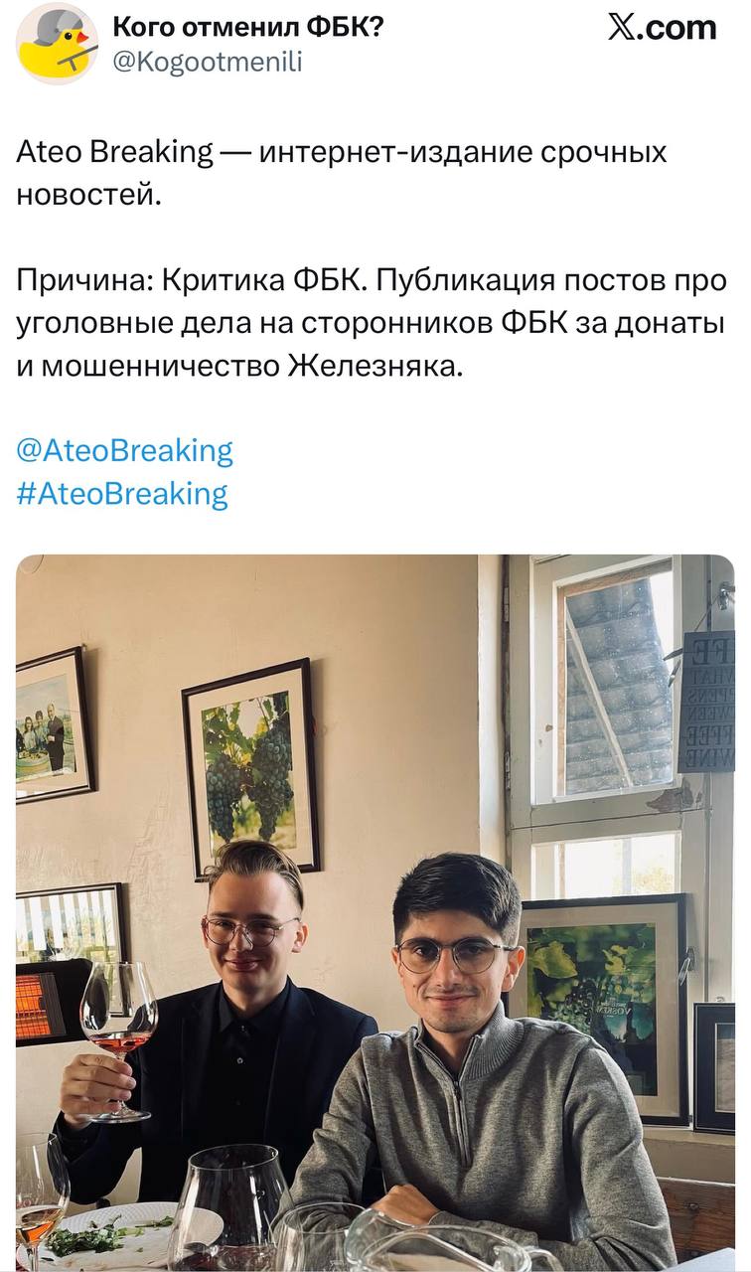
Task: Select the @Kogootmenili handle
Action: (207, 62)
